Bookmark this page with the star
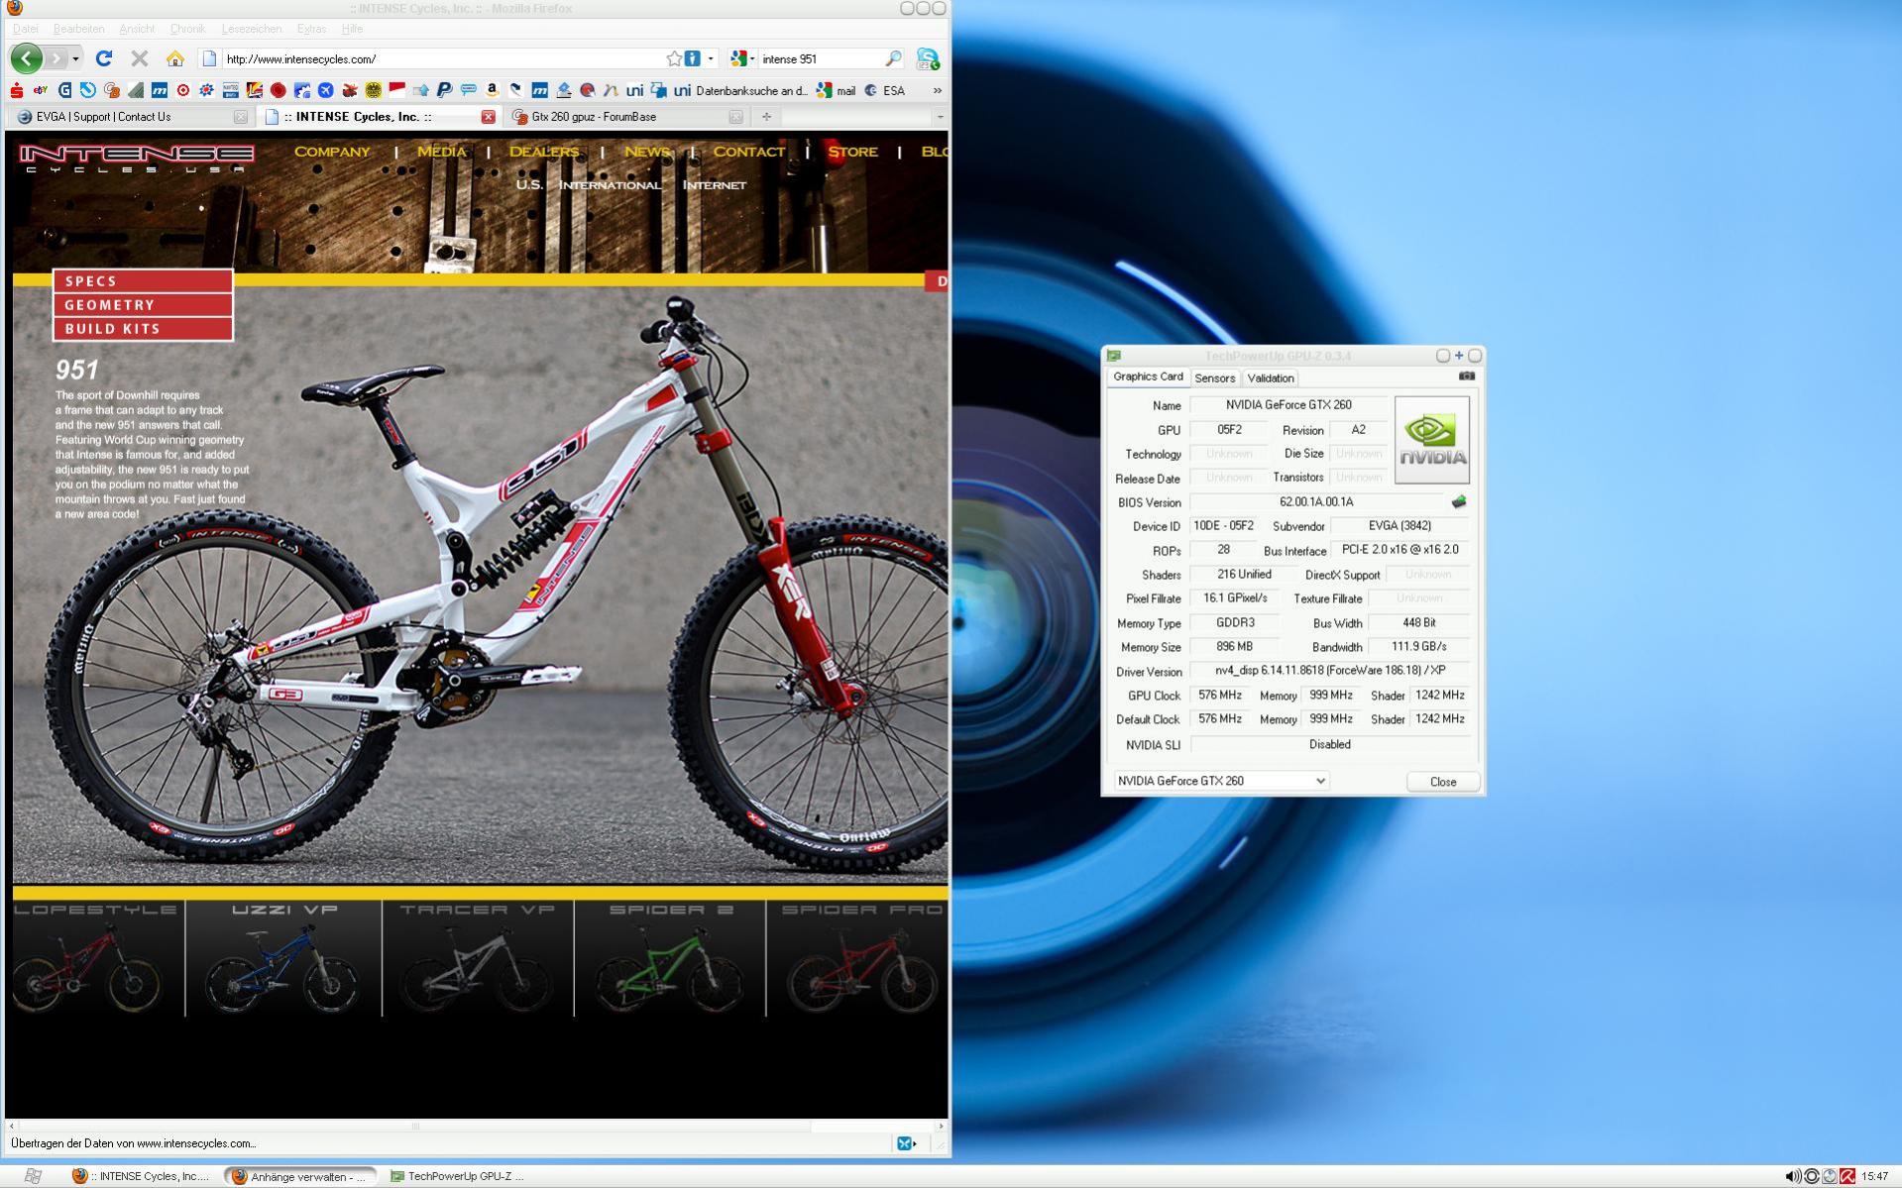Viewport: 1902px width, 1188px height. (674, 58)
